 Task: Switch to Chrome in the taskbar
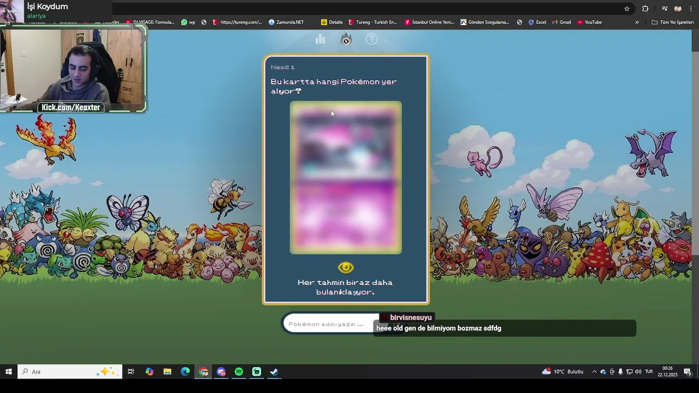click(204, 372)
